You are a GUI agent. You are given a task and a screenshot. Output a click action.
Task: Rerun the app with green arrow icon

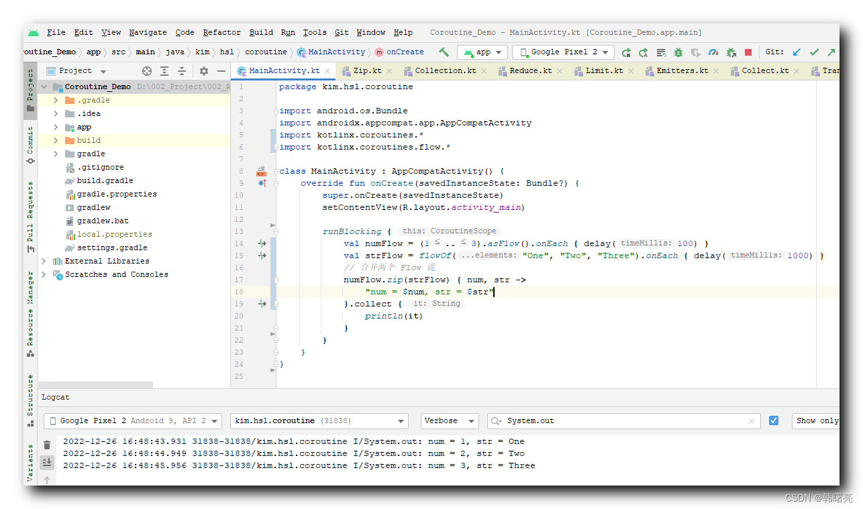tap(625, 52)
